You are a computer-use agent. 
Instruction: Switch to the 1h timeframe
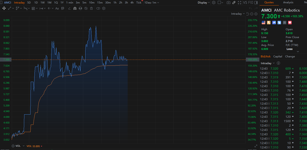coord(115,3)
